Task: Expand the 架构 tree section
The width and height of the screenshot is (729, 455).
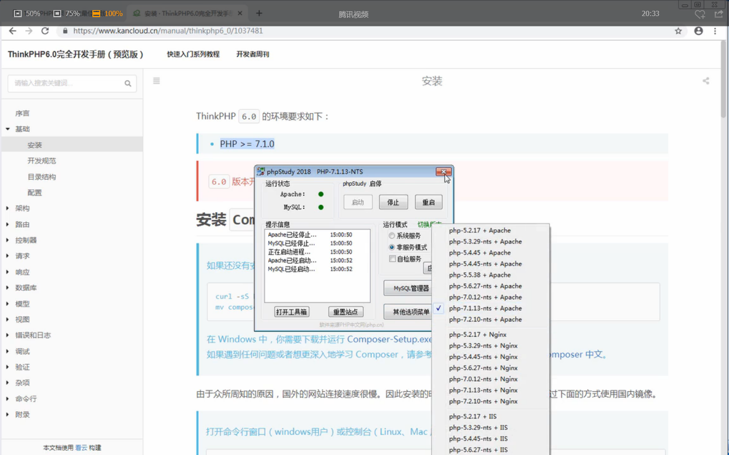Action: click(x=8, y=208)
